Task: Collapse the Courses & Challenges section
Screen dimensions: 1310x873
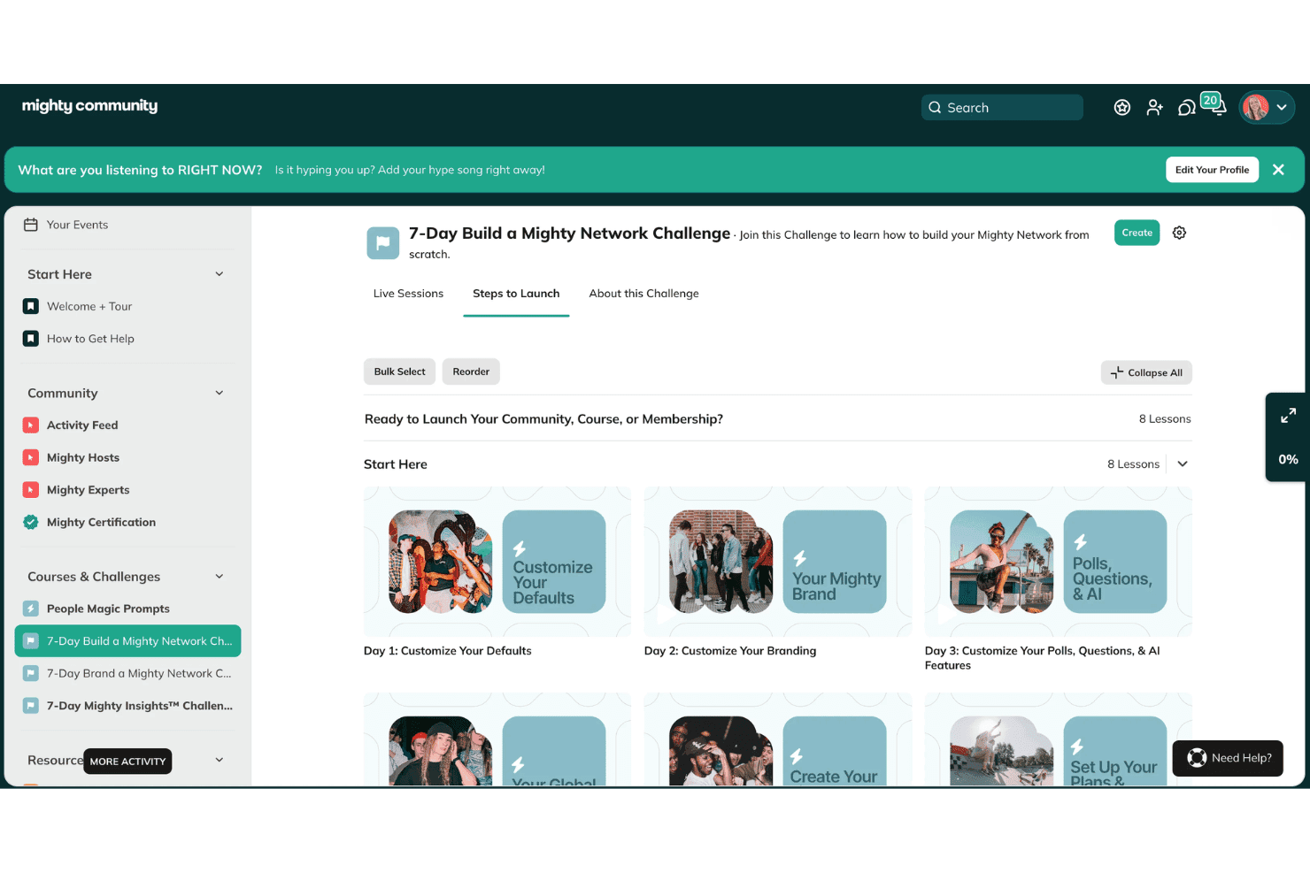Action: [x=220, y=577]
